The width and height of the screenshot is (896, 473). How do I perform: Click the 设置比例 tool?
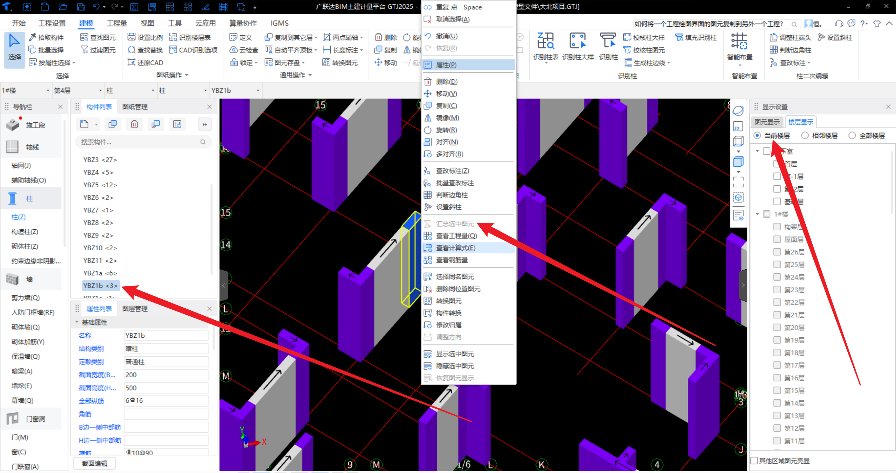coord(145,37)
